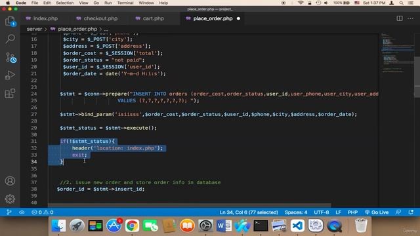Expand the server breadcrumb folder
Screen dimensions: 420x236
[x=34, y=29]
